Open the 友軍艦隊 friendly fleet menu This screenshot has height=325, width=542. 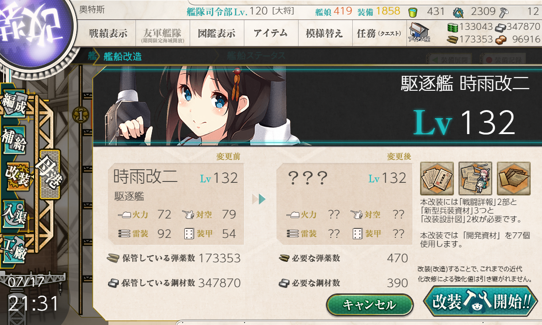click(162, 33)
